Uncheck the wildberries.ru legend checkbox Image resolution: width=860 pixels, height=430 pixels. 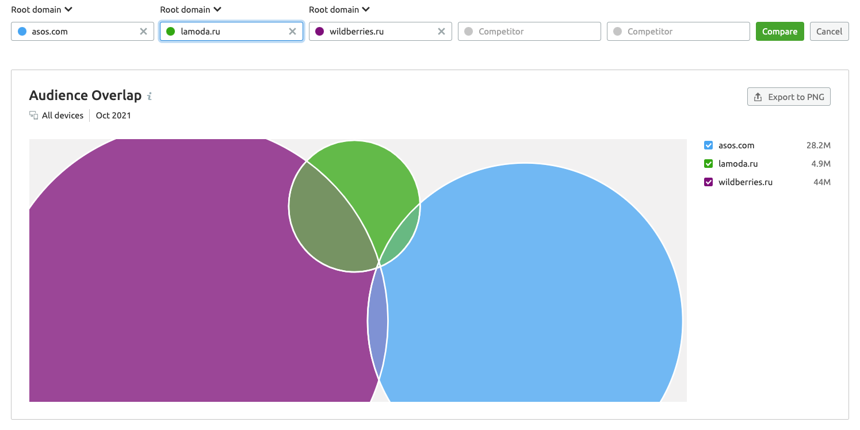(x=709, y=182)
